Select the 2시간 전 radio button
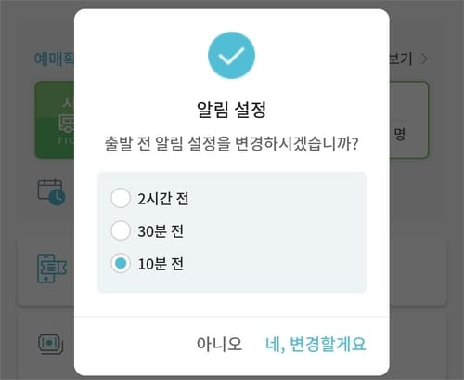The height and width of the screenshot is (380, 464). click(x=121, y=198)
